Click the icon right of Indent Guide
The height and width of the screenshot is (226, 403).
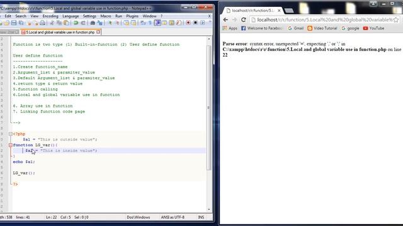point(164,23)
